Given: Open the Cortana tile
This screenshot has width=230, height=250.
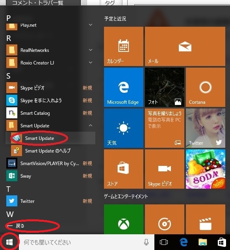Looking at the screenshot, I should (x=206, y=87).
